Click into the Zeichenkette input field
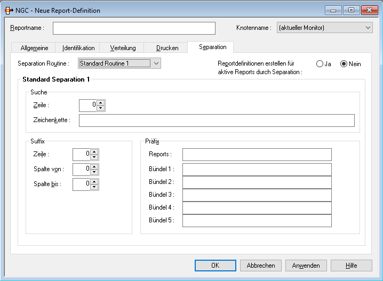The width and height of the screenshot is (383, 281). coord(217,121)
